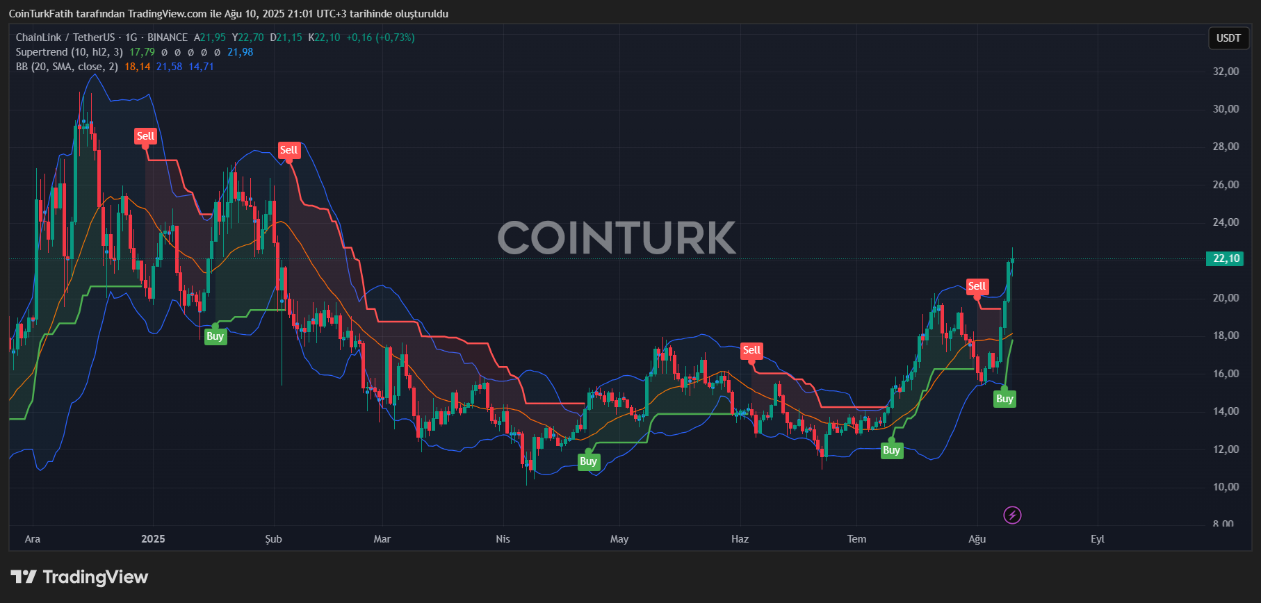The image size is (1261, 603).
Task: Click the 32,00 price axis label
Action: click(1226, 71)
